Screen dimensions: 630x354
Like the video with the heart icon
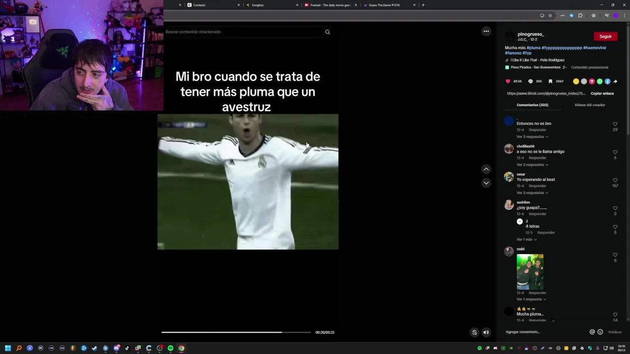click(x=508, y=81)
